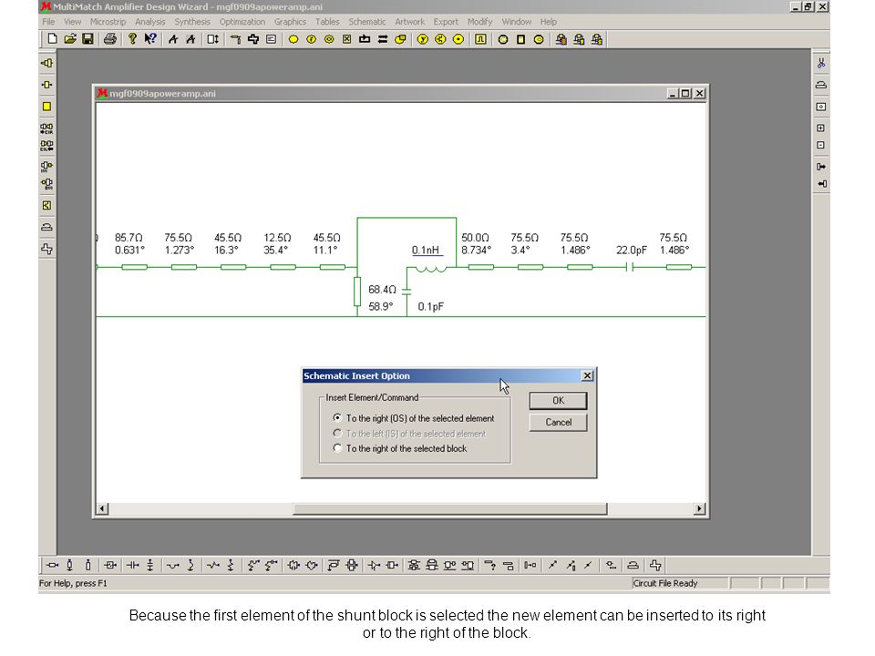Image resolution: width=875 pixels, height=656 pixels.
Task: Select 'To the right of the selected block'
Action: click(400, 448)
